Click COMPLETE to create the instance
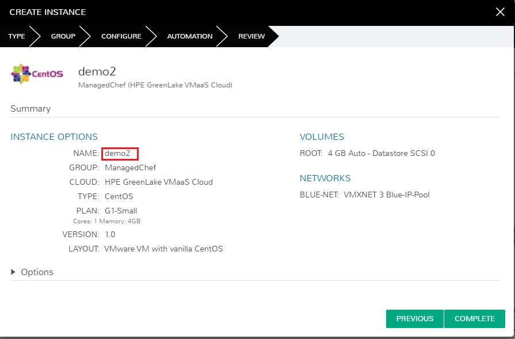 pyautogui.click(x=475, y=319)
